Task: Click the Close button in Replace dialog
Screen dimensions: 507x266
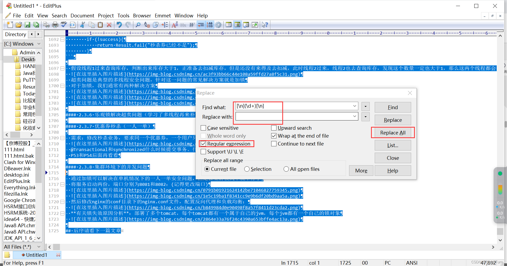Action: click(x=393, y=158)
